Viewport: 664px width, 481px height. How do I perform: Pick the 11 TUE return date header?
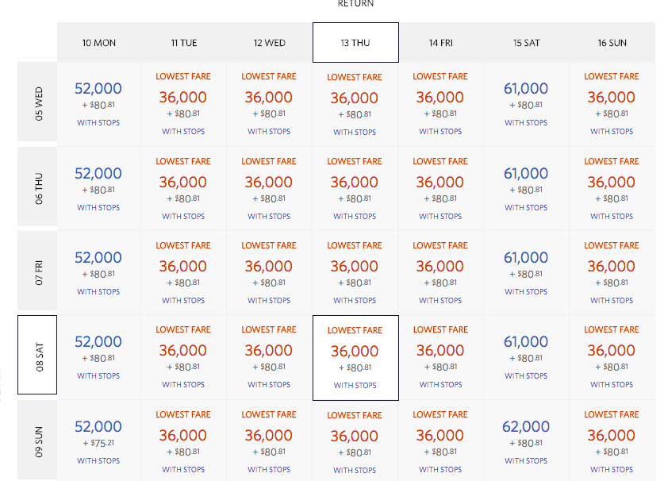click(184, 43)
